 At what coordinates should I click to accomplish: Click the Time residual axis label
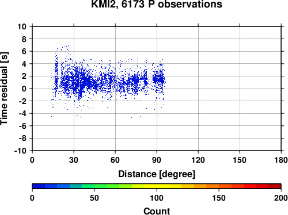point(4,89)
